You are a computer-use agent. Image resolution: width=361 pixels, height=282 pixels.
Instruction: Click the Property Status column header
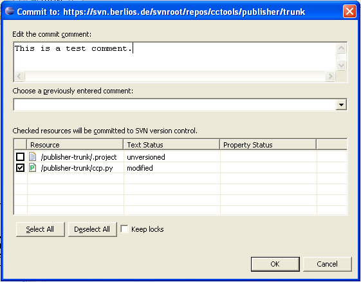pyautogui.click(x=268, y=145)
